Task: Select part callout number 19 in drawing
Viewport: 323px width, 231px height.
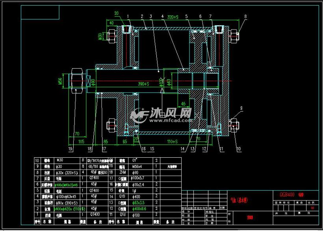Action: coord(70,149)
